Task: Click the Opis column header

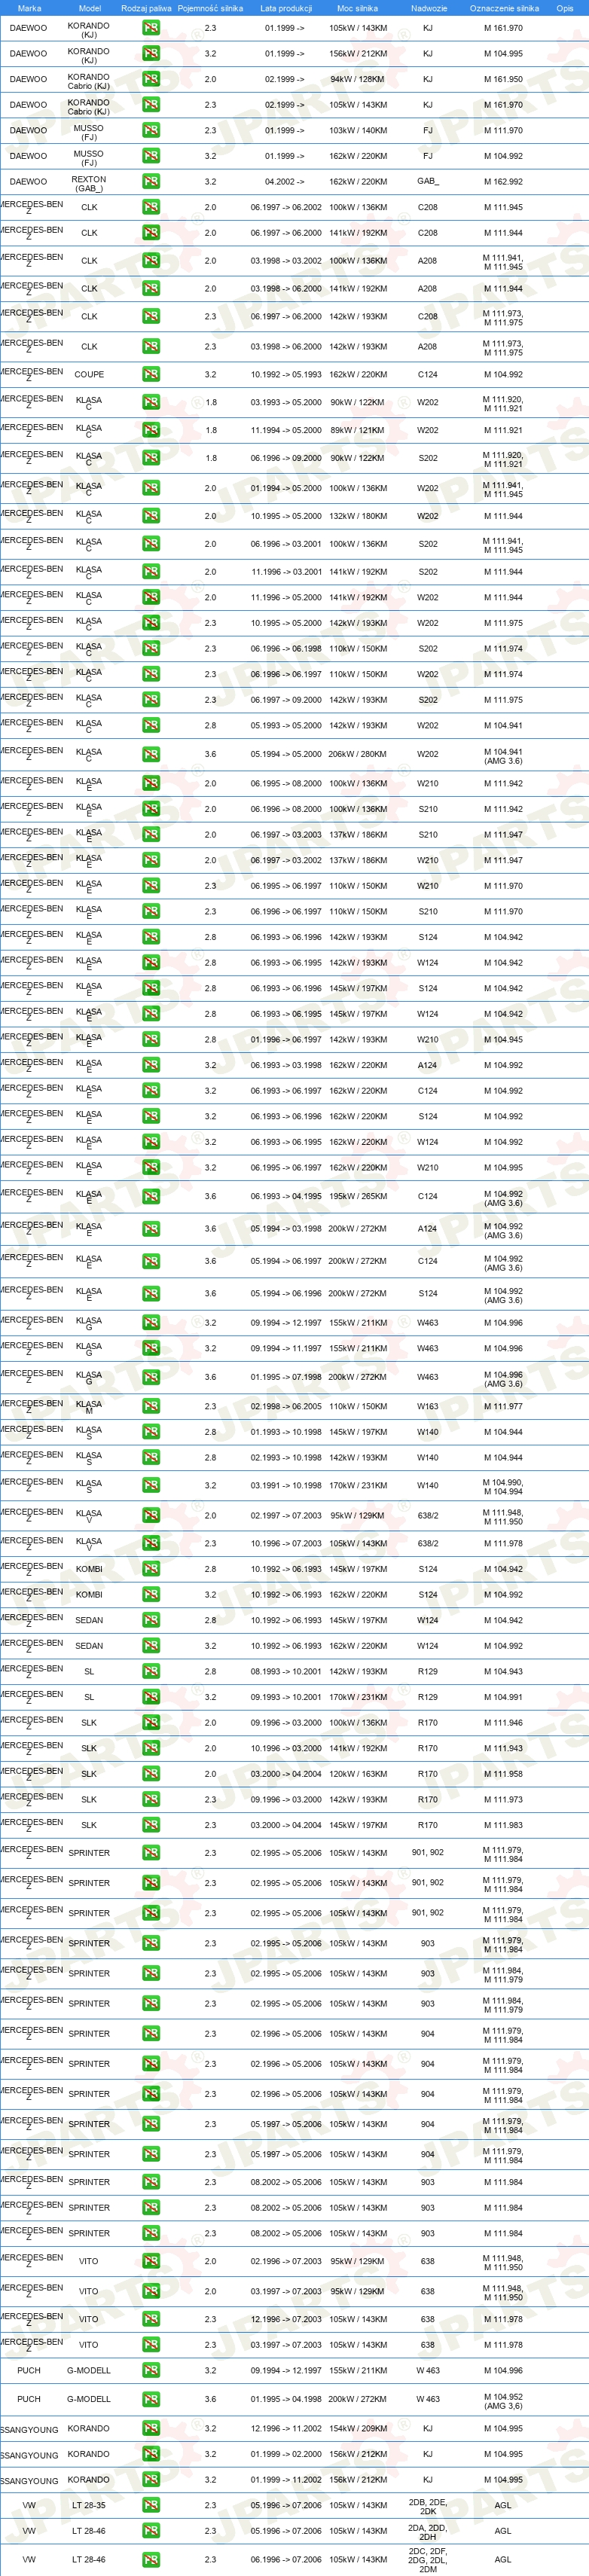Action: 565,8
